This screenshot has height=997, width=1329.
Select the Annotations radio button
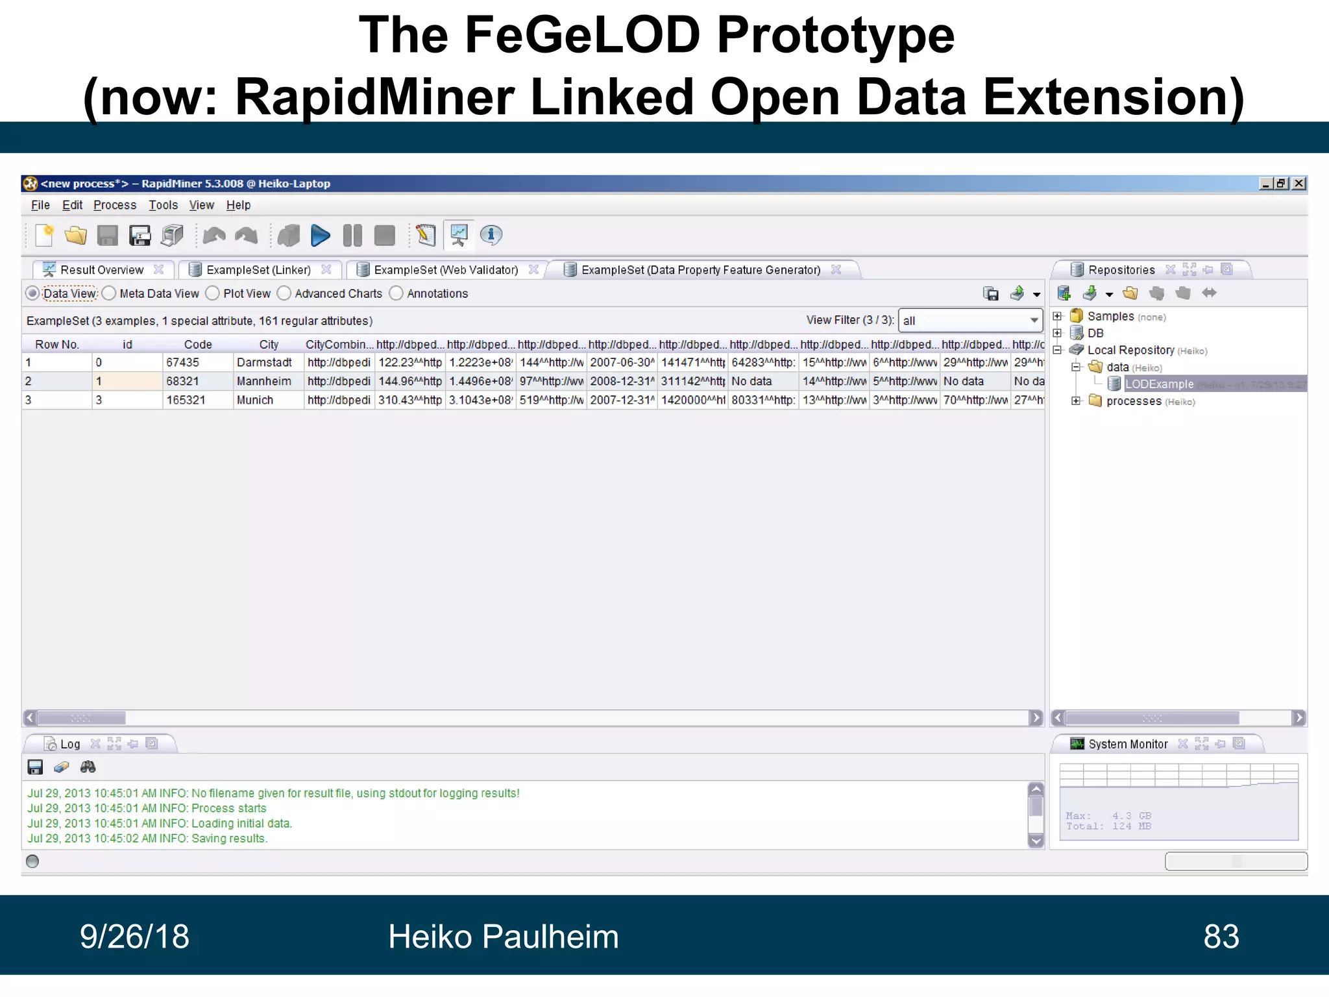point(396,293)
